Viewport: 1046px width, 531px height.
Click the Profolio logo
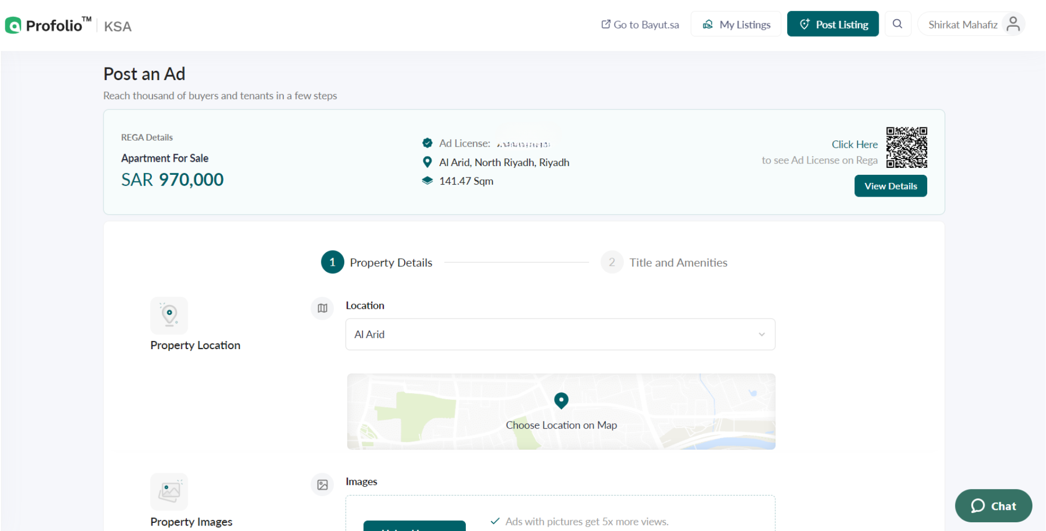point(48,25)
